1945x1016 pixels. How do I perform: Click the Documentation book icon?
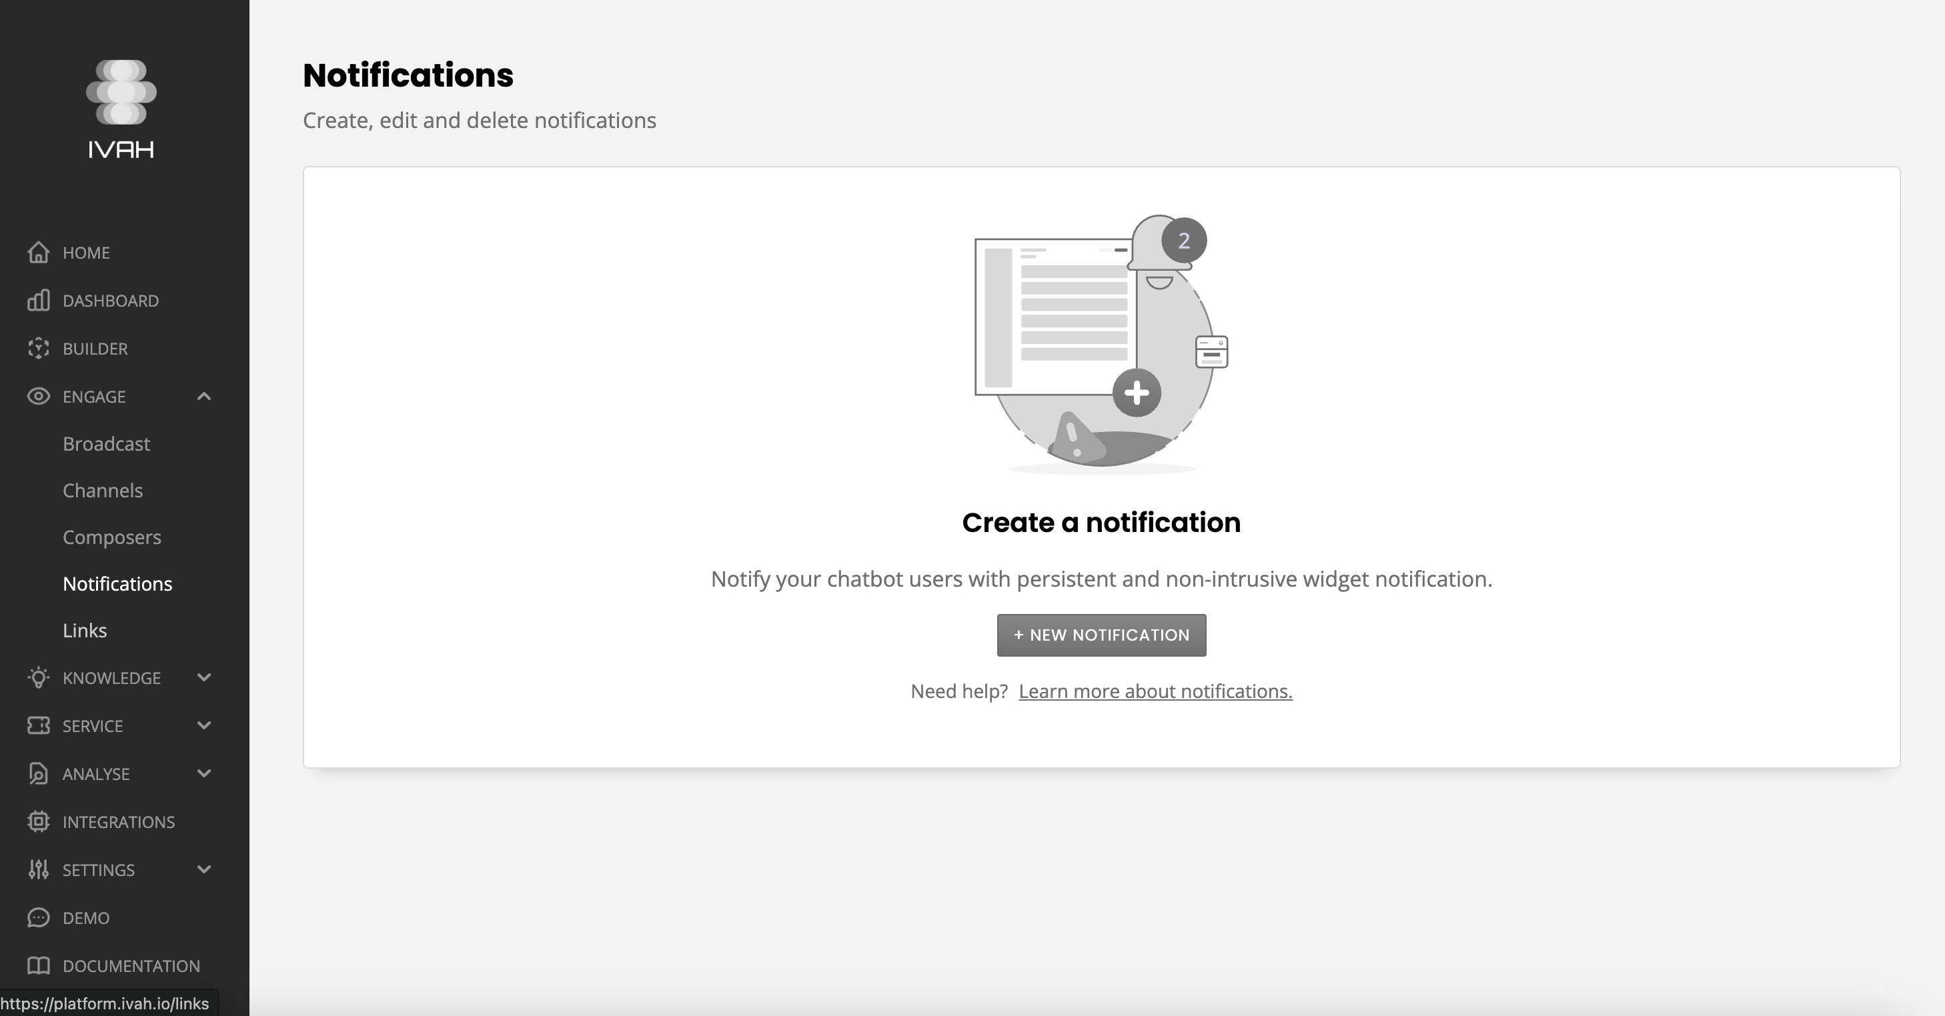(x=39, y=965)
